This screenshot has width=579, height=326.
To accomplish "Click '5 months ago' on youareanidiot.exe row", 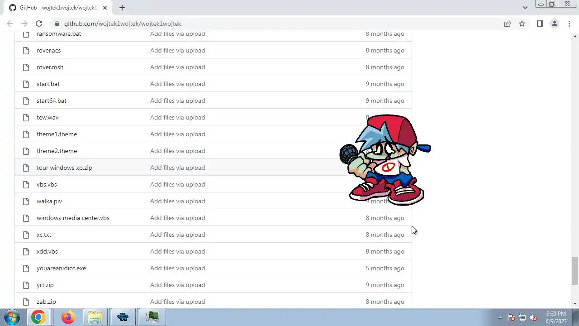I will [x=385, y=268].
